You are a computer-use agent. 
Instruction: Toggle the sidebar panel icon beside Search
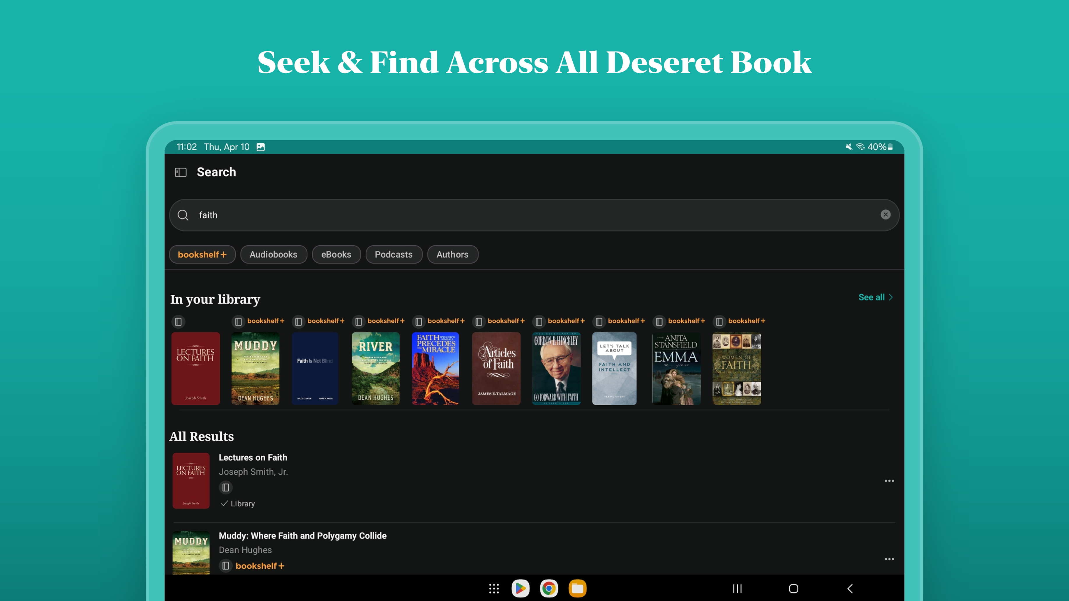[181, 172]
